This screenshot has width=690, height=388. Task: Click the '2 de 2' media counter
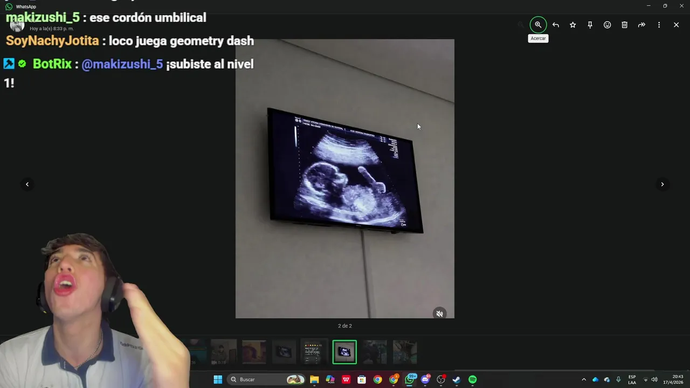pos(345,326)
